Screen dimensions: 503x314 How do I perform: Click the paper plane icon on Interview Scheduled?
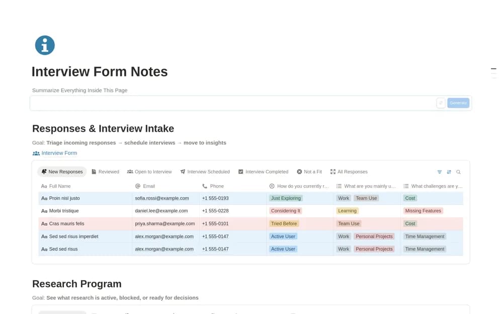point(183,172)
